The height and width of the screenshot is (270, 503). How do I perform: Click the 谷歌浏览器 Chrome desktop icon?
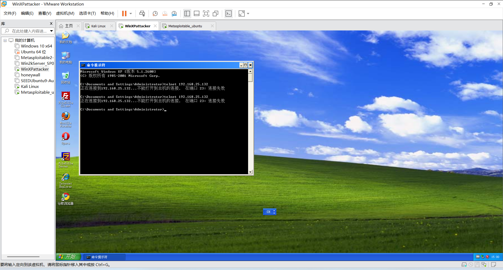(65, 199)
